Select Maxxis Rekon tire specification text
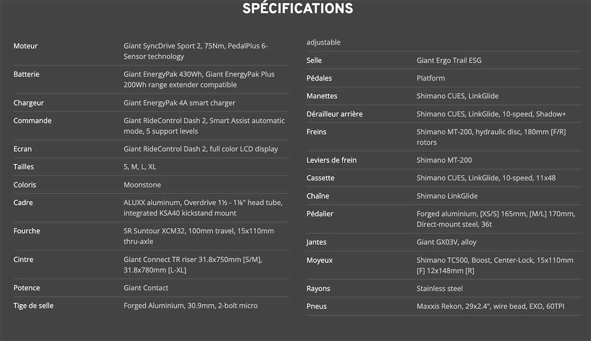591x341 pixels. click(490, 307)
